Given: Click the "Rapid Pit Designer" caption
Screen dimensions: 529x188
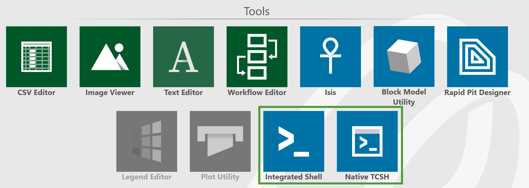Looking at the screenshot, I should (478, 92).
